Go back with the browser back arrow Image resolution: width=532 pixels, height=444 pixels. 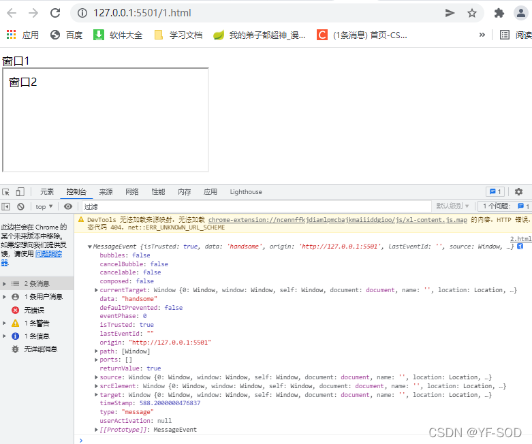12,13
